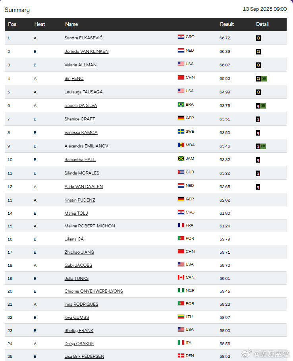
Task: Click the Moldova flag by Alexandra Emilianov
Action: [181, 145]
